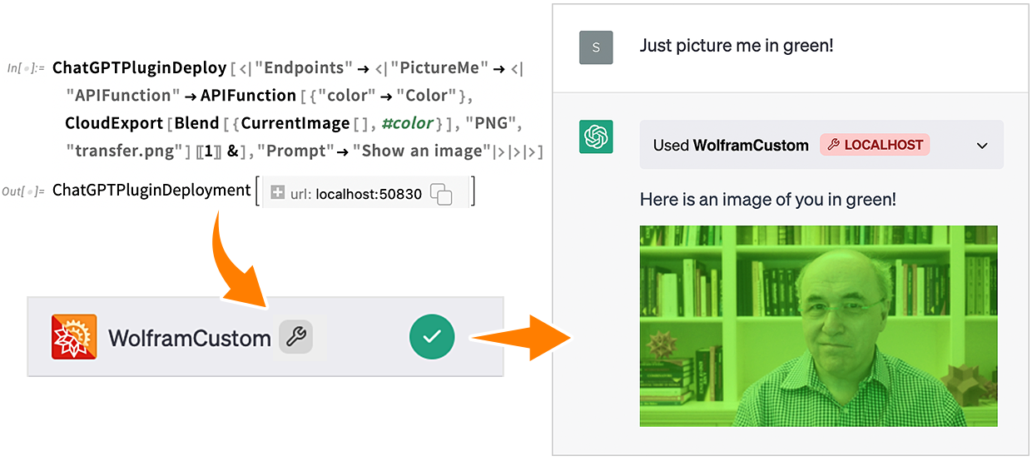Click the wrench icon inside LOCALHOST badge

(x=834, y=145)
